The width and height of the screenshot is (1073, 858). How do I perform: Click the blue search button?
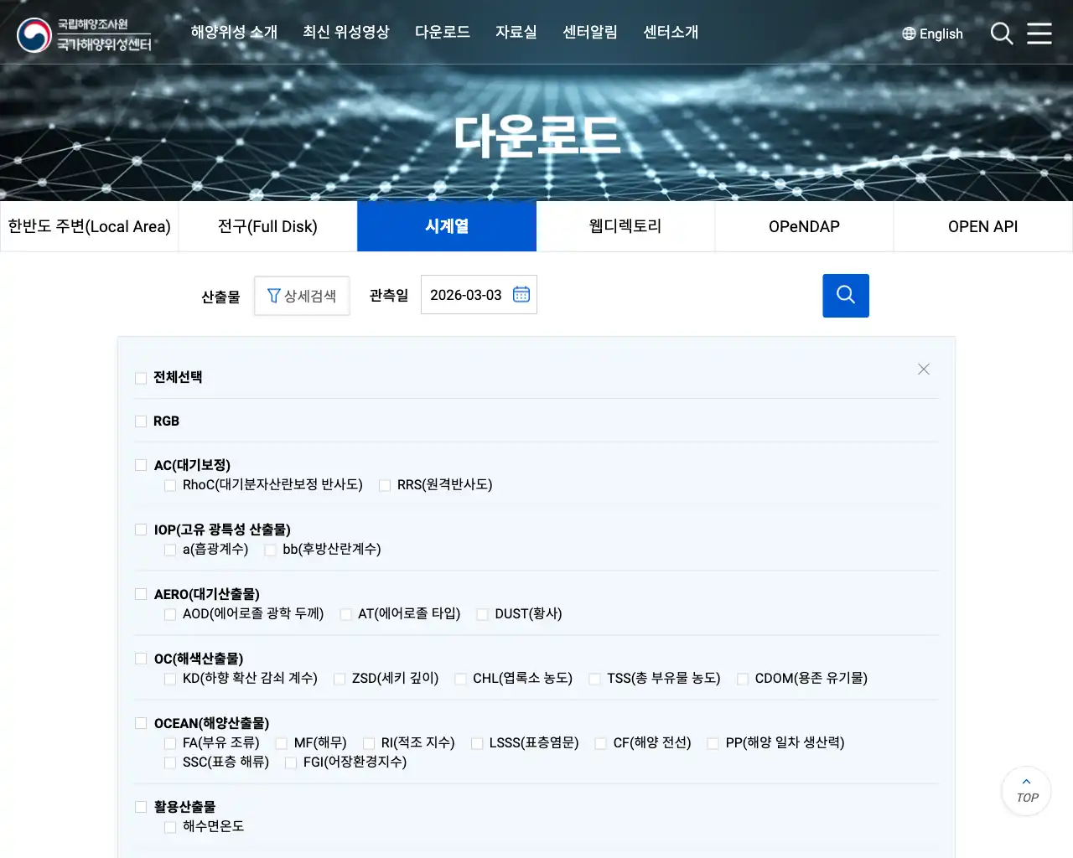[845, 295]
